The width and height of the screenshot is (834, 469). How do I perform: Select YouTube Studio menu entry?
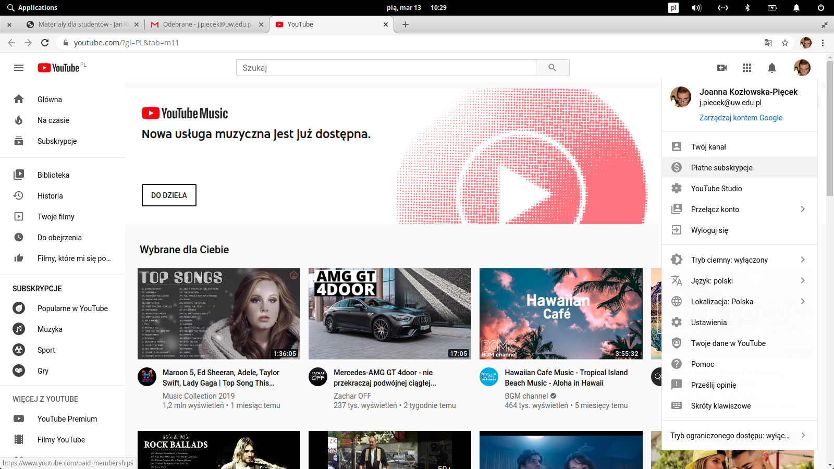point(740,189)
